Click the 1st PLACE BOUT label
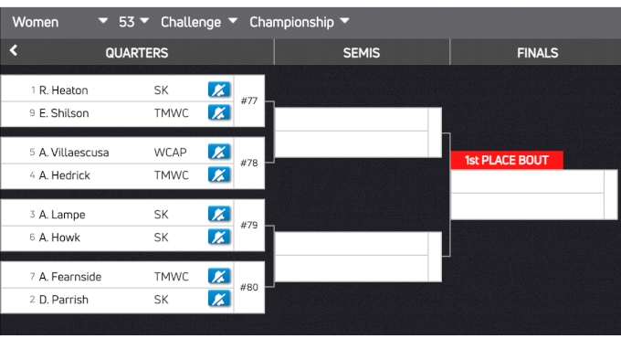This screenshot has width=621, height=349. (x=507, y=160)
